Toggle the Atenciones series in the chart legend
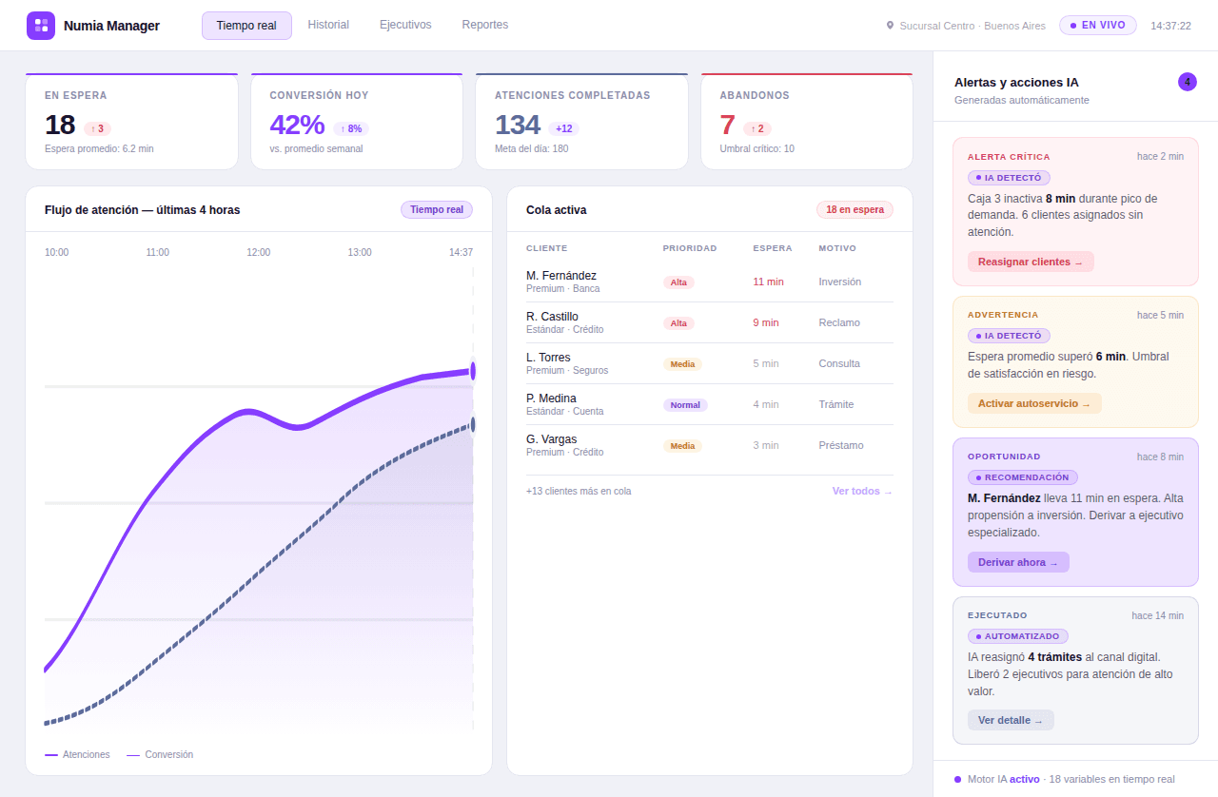 (76, 754)
